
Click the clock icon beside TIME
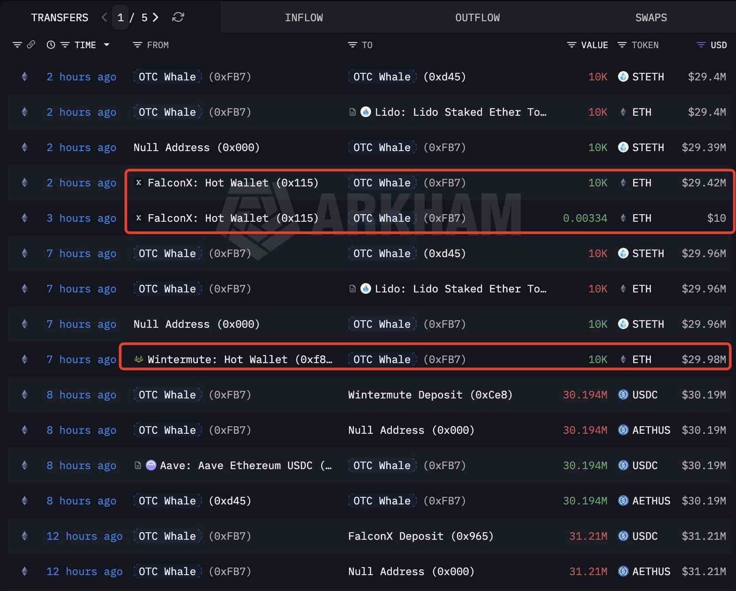coord(51,45)
